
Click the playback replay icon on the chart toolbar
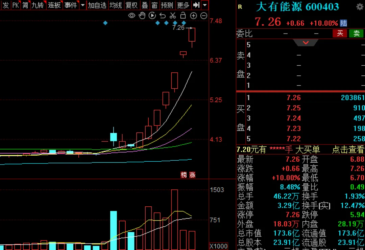[x=152, y=15]
